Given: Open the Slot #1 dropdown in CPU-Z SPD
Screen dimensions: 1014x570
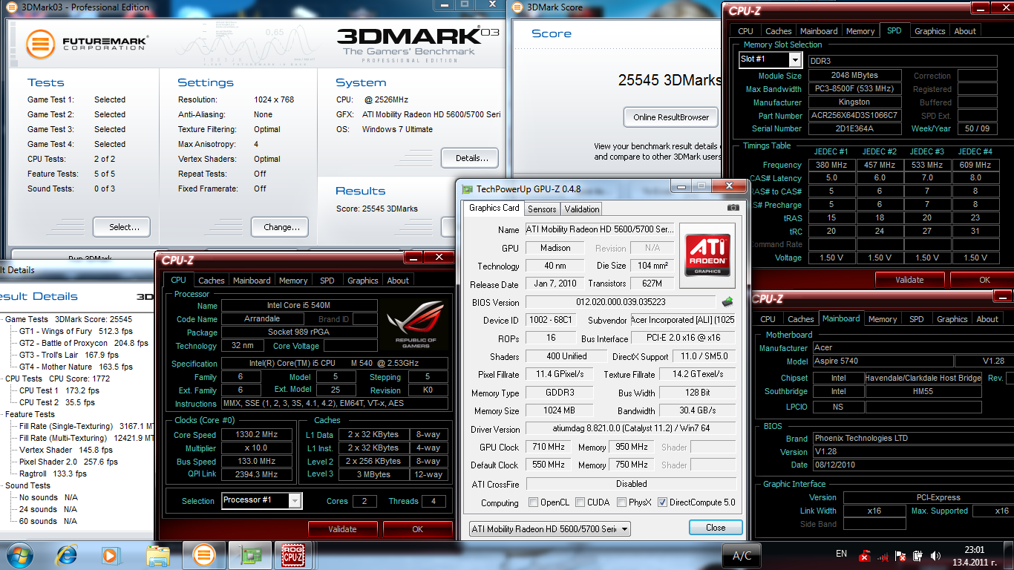Looking at the screenshot, I should (x=795, y=59).
